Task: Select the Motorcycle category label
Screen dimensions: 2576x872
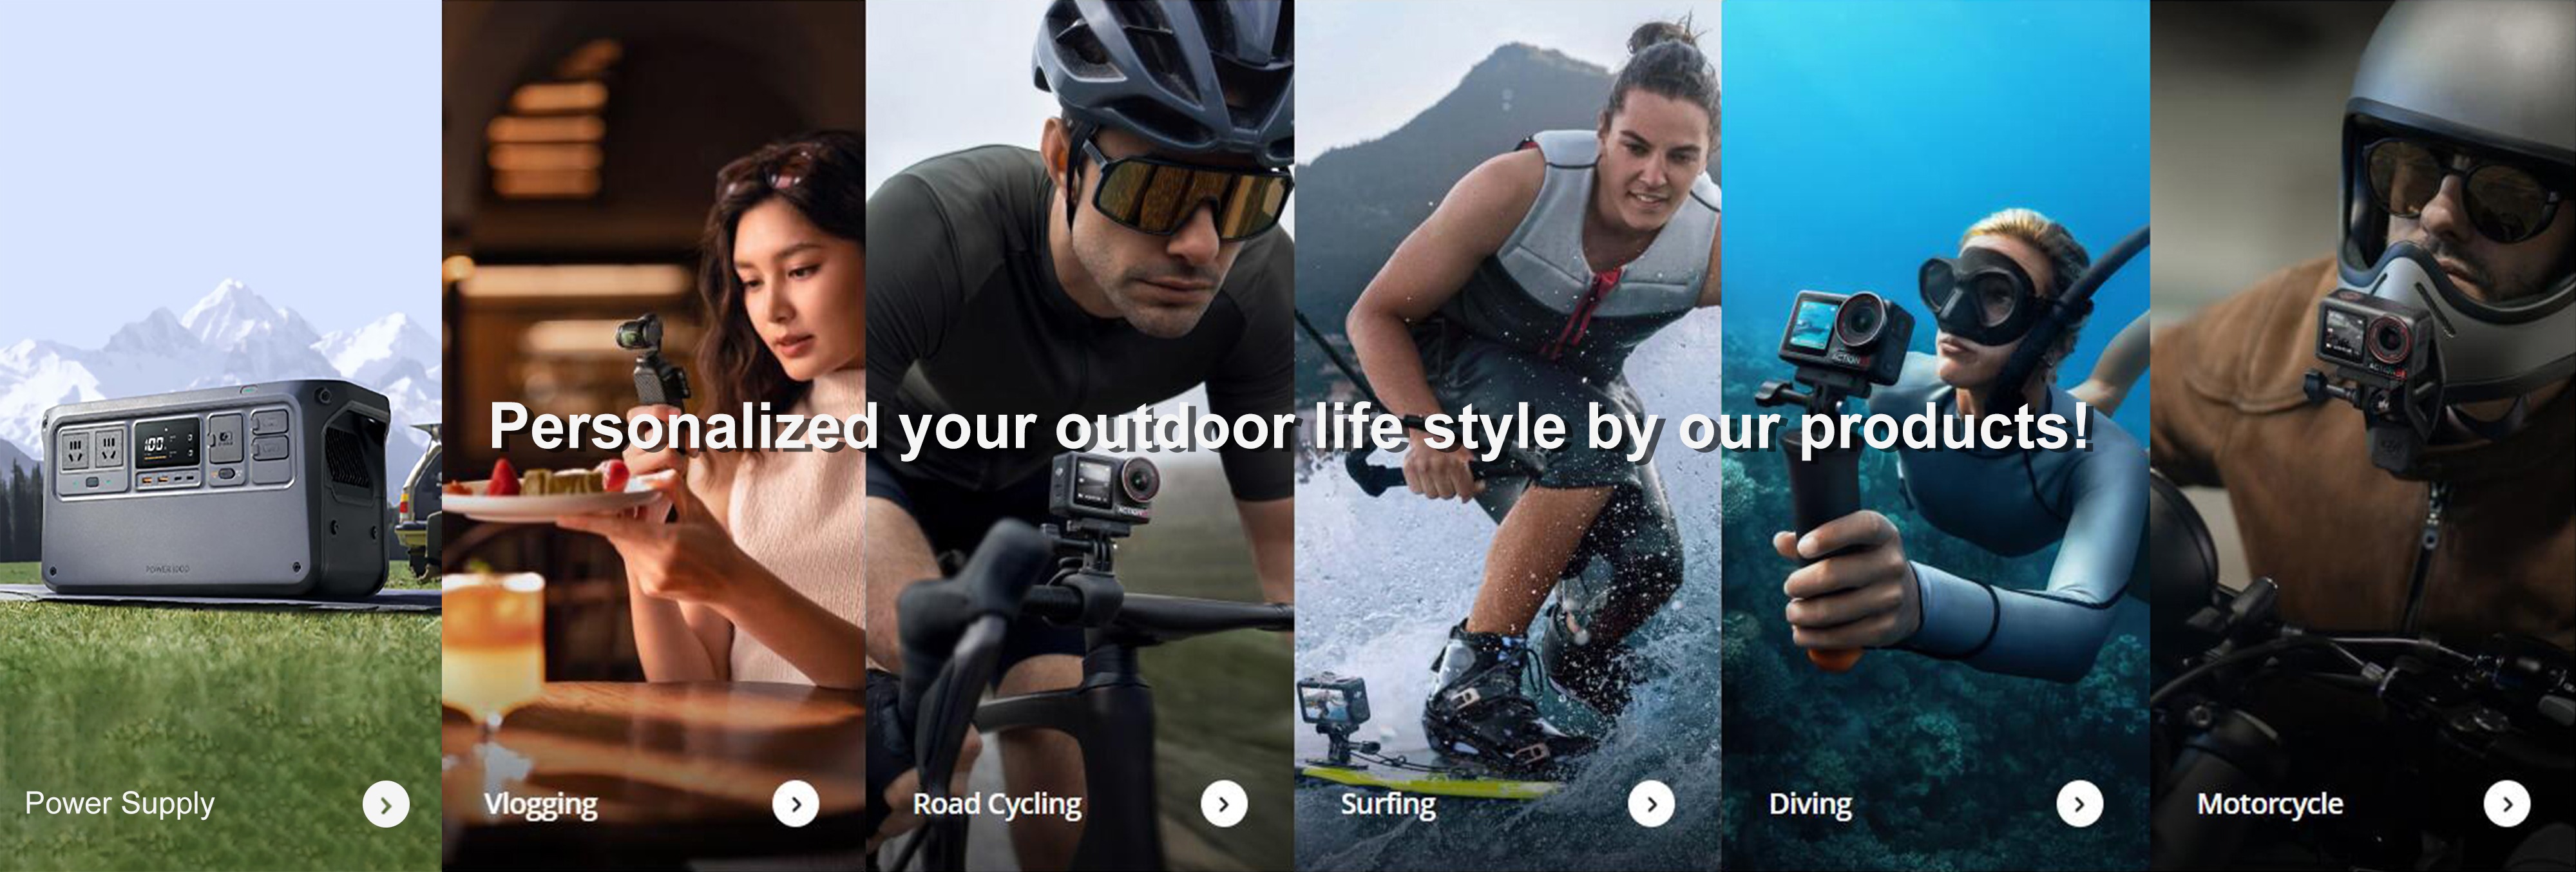Action: (2270, 804)
